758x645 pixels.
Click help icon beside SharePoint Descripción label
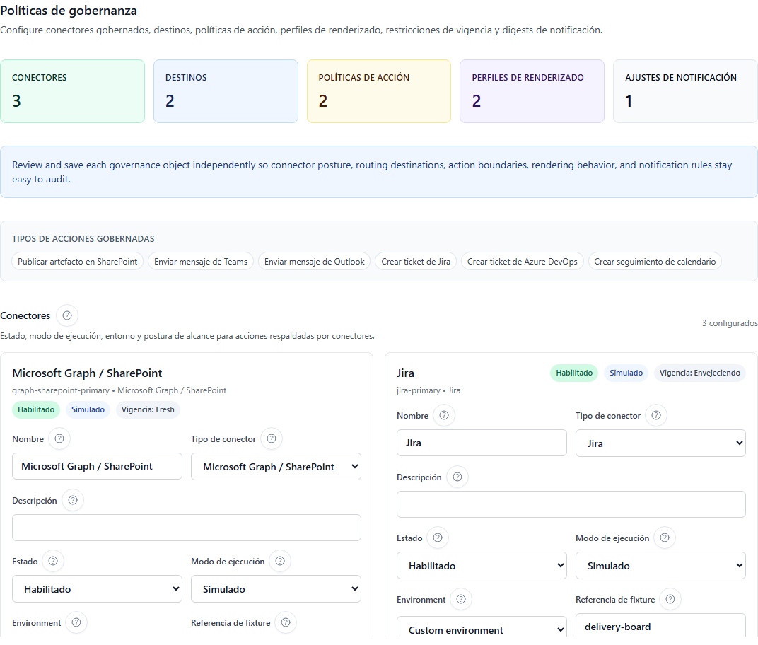pos(73,501)
